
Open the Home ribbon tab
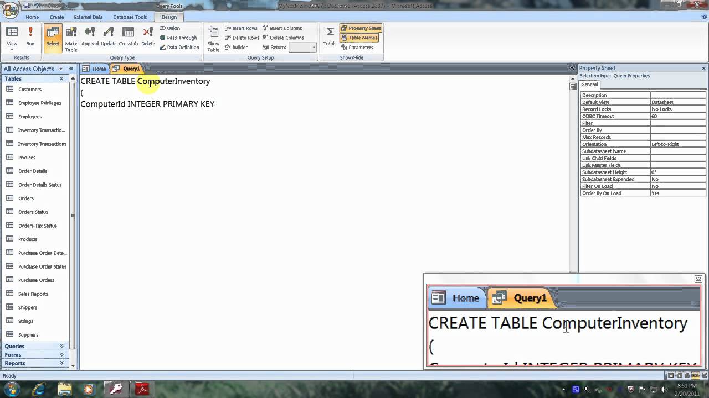32,17
